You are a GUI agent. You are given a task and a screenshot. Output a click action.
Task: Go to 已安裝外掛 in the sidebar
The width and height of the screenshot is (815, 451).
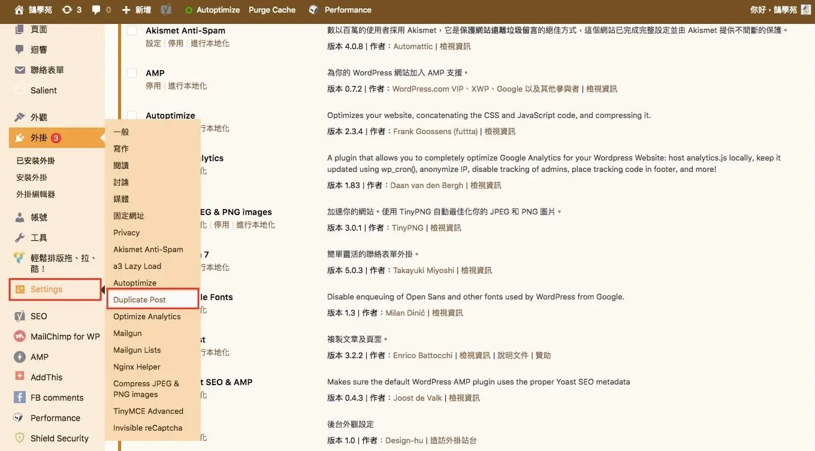[36, 161]
